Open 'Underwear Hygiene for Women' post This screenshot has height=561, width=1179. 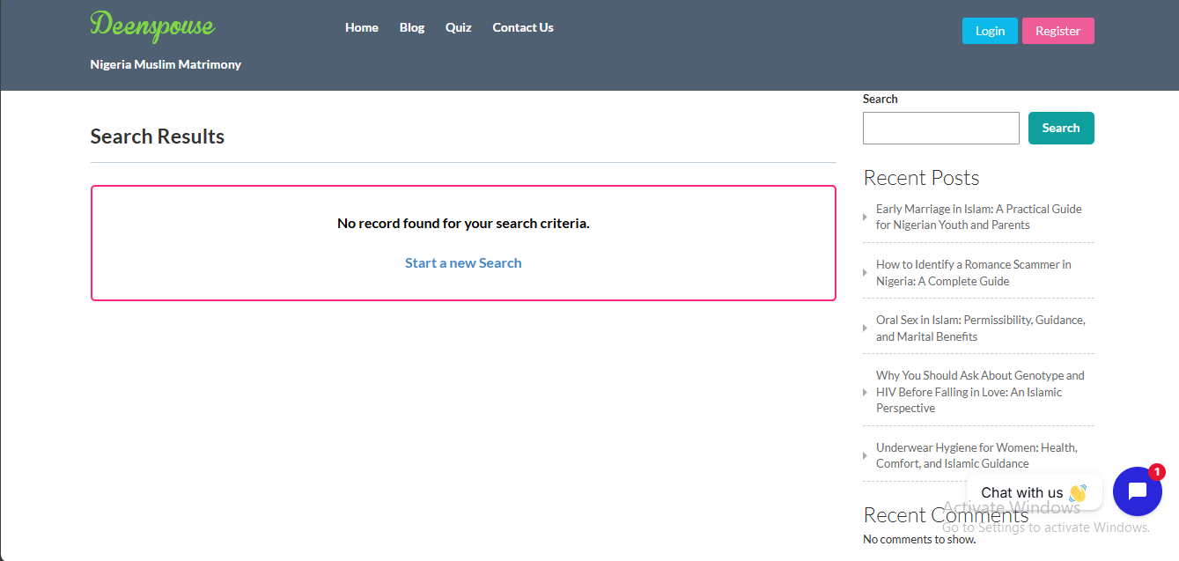[x=976, y=455]
